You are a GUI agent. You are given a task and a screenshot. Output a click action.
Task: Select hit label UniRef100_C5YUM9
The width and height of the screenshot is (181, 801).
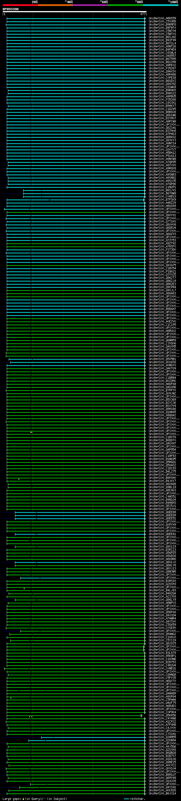(162, 22)
